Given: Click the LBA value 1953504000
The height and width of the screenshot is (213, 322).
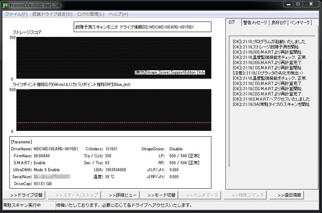Looking at the screenshot, I should 115,170.
